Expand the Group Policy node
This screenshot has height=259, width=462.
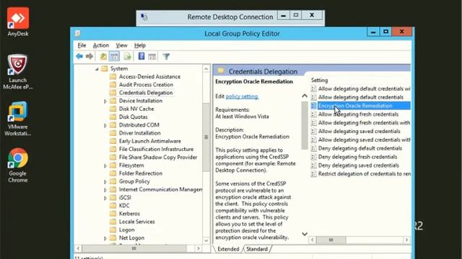[x=105, y=182]
